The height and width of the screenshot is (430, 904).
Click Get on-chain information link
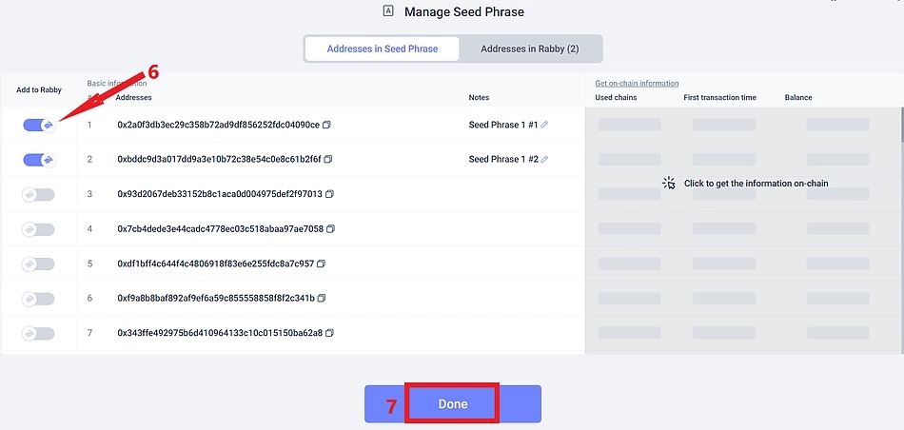coord(637,84)
